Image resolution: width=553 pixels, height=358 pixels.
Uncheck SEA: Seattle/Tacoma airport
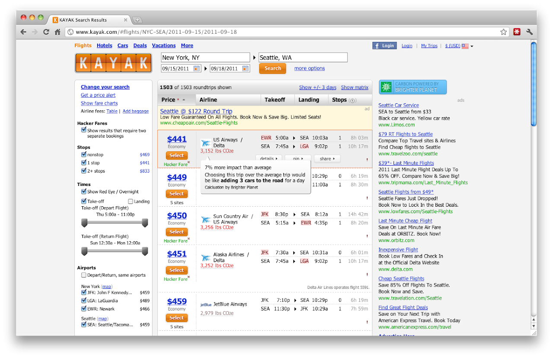point(84,324)
